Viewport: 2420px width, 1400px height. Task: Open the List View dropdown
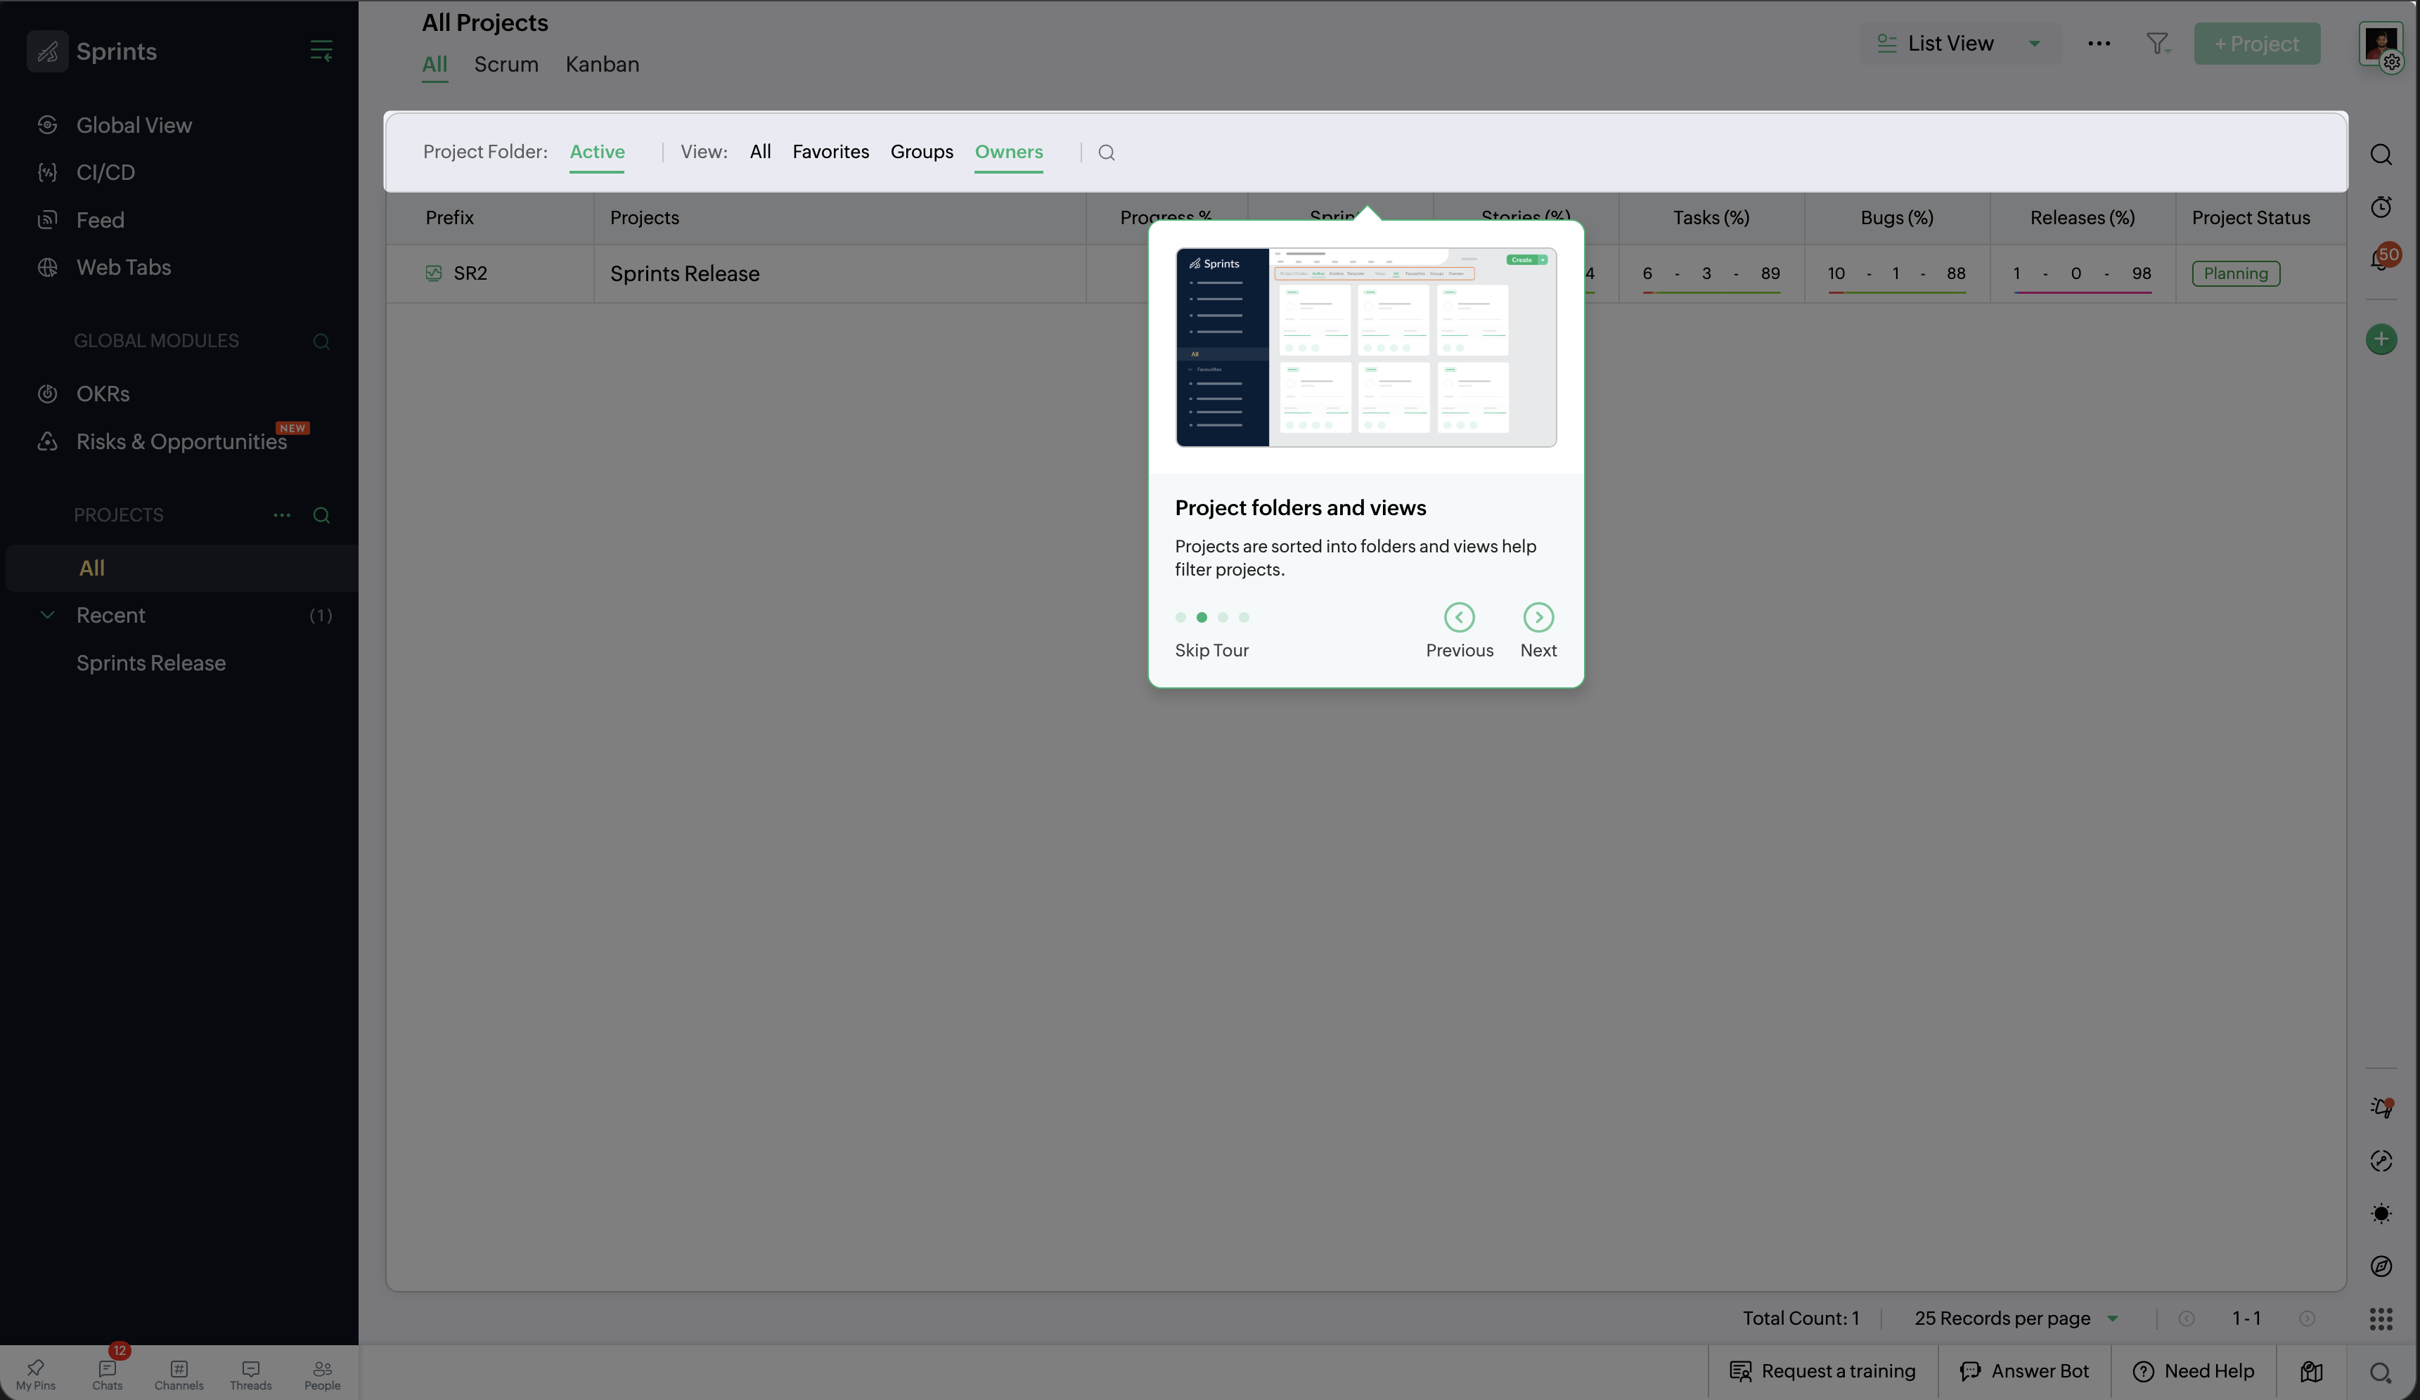tap(1959, 43)
